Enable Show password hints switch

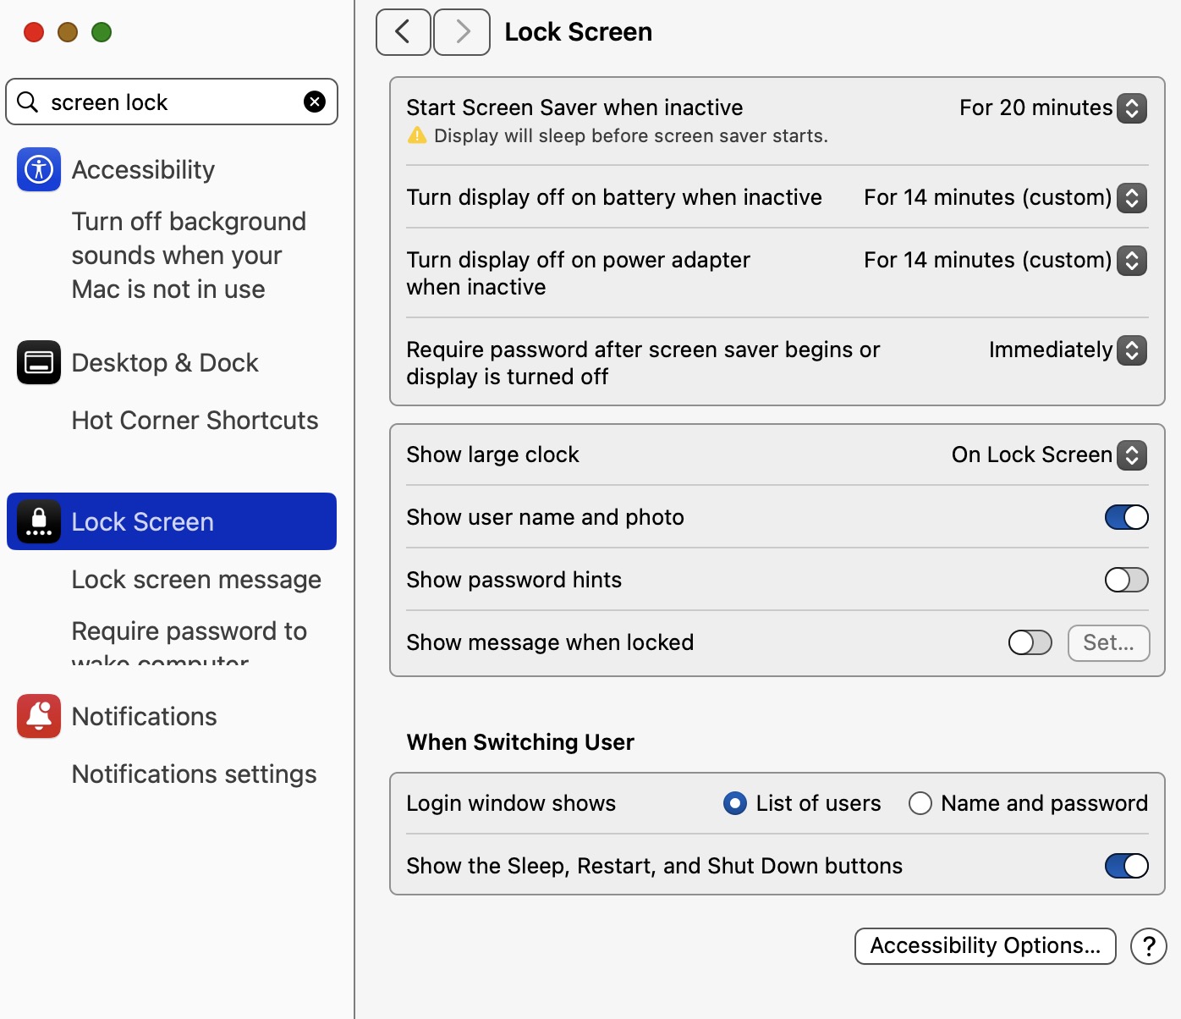pyautogui.click(x=1126, y=580)
